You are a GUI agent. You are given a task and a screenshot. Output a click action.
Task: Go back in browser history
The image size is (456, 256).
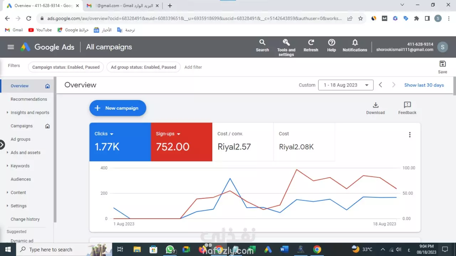(x=7, y=19)
